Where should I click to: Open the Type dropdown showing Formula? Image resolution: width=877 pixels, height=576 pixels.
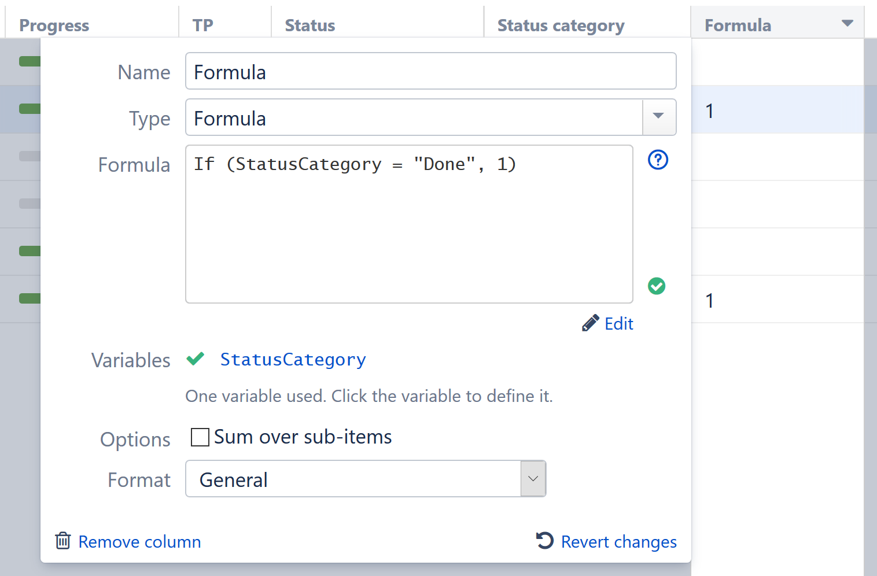click(658, 117)
